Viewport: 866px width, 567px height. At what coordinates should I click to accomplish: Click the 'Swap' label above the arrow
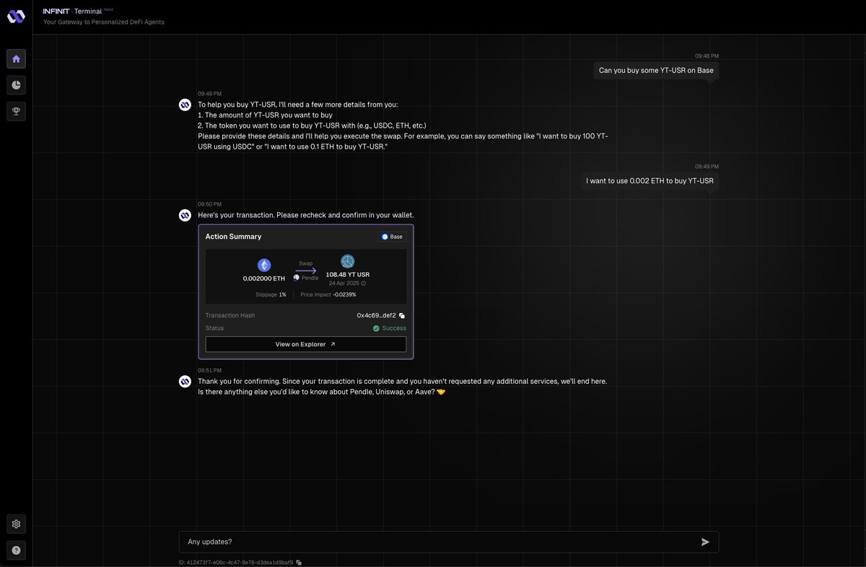pos(306,263)
